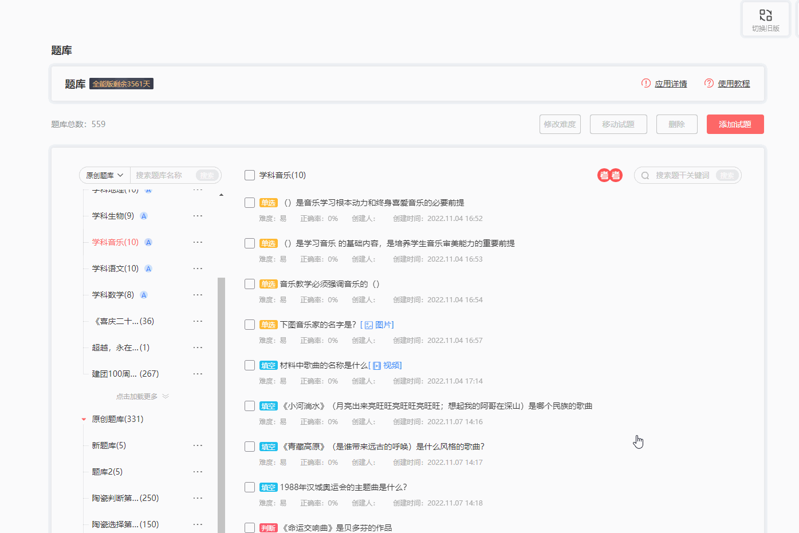
Task: Collapse the 原创题库(331) tree group
Action: (x=84, y=420)
